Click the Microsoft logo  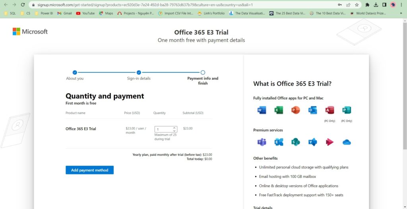click(x=30, y=32)
